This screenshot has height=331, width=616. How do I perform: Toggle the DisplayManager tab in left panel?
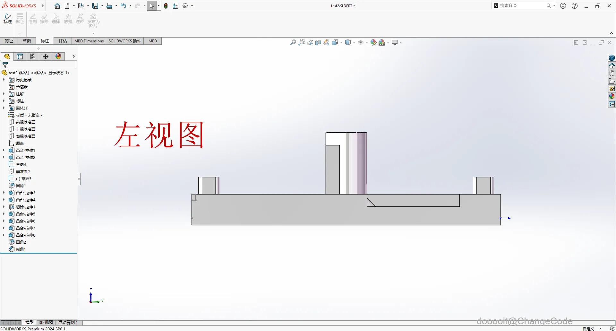tap(33, 57)
